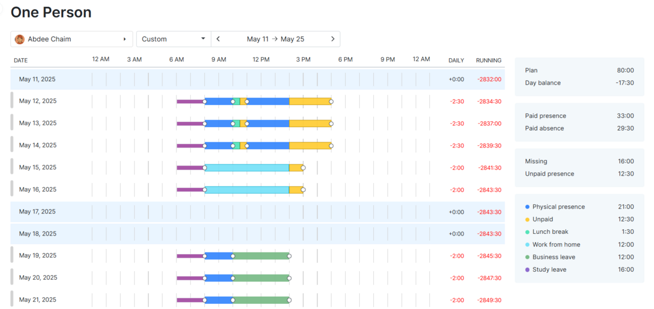Viewport: 654px width, 309px height.
Task: Open the May 11 → May 25 date picker
Action: coord(275,39)
